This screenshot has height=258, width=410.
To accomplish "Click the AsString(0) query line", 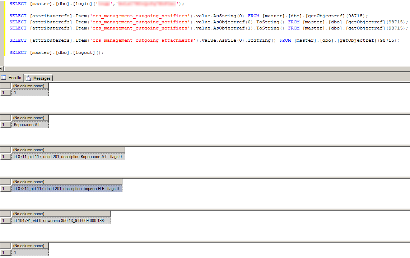I will (188, 16).
